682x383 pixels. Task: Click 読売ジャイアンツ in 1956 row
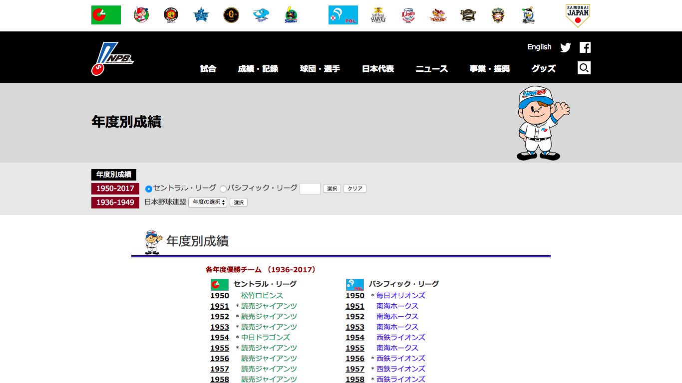click(269, 359)
